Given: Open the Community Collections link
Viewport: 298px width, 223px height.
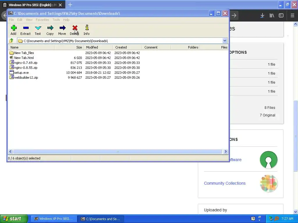Looking at the screenshot, I should (x=225, y=183).
